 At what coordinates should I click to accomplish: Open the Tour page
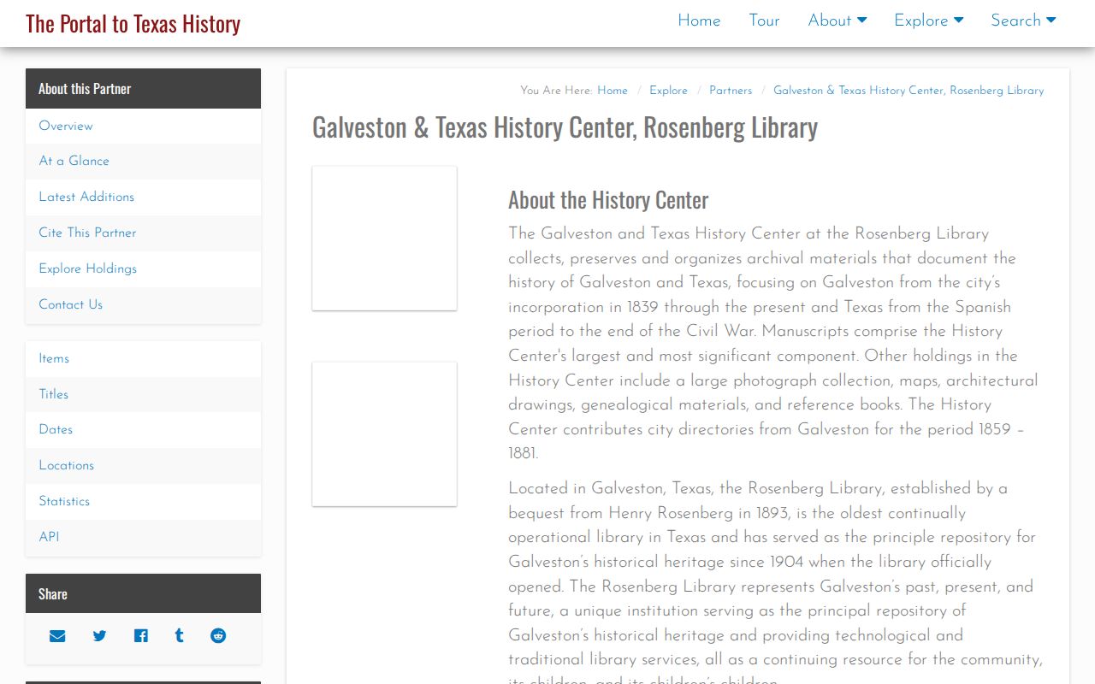(x=764, y=21)
